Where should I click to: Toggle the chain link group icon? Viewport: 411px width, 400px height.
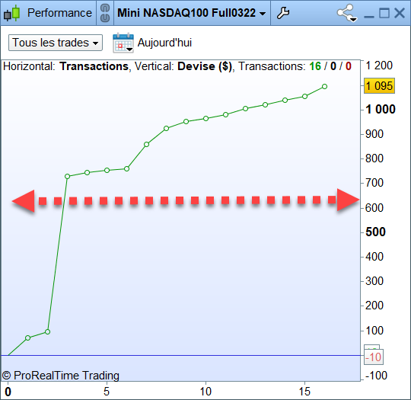click(x=105, y=13)
